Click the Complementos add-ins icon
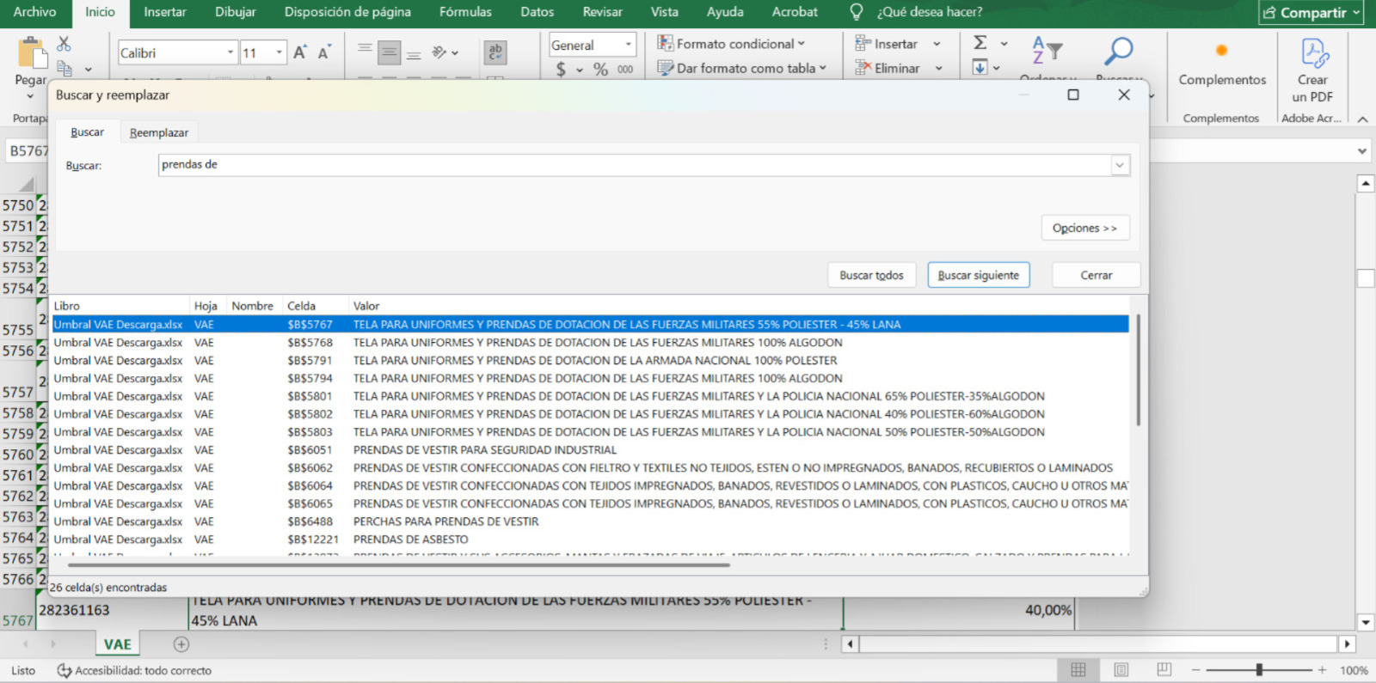Viewport: 1376px width, 683px height. (x=1221, y=51)
